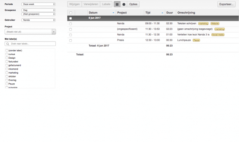The image size is (239, 142).
Task: Tick the gefactureerd label filter
Action: [x=7, y=65]
